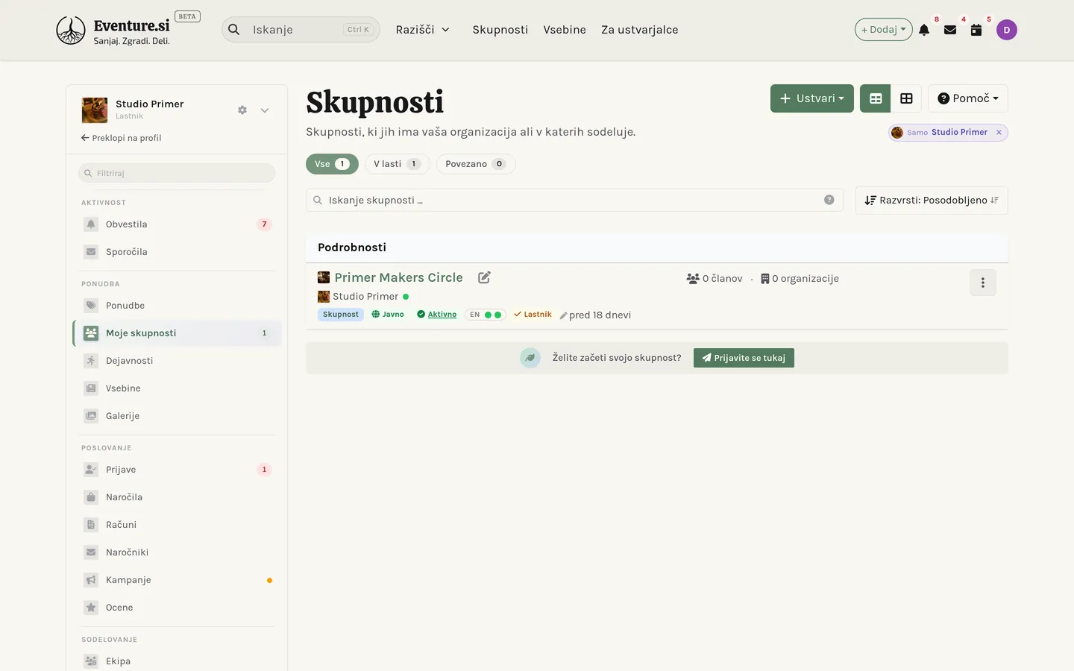The width and height of the screenshot is (1074, 671).
Task: Open Vsebine in top navigation
Action: 565,30
